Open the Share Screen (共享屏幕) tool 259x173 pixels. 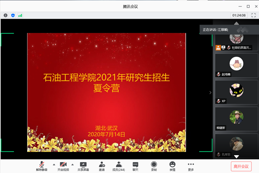(83, 166)
